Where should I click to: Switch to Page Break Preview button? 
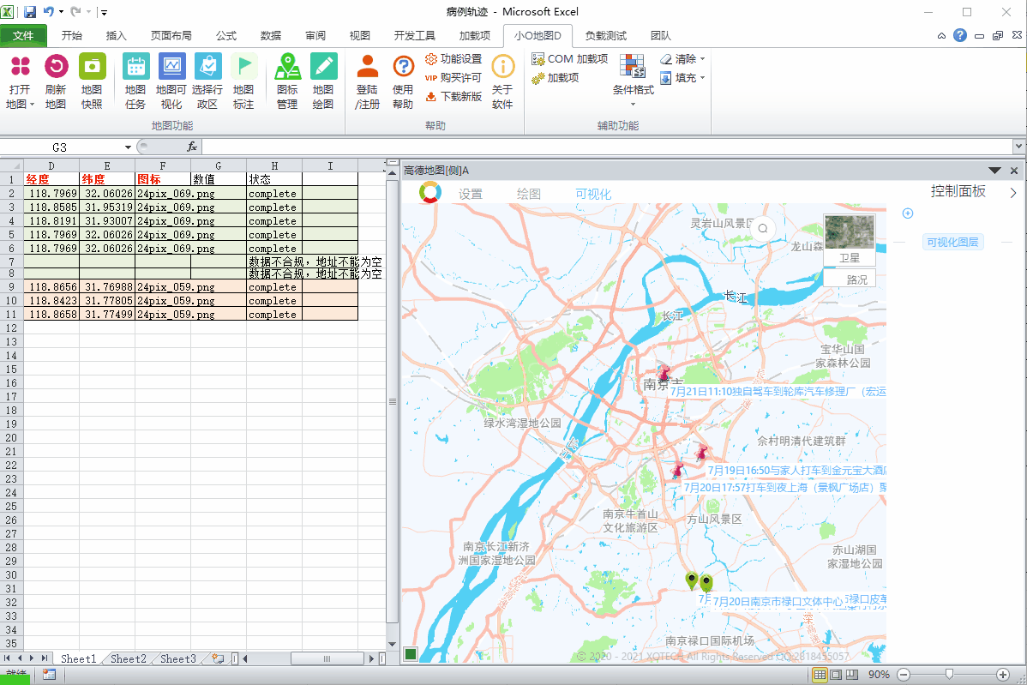coord(852,675)
